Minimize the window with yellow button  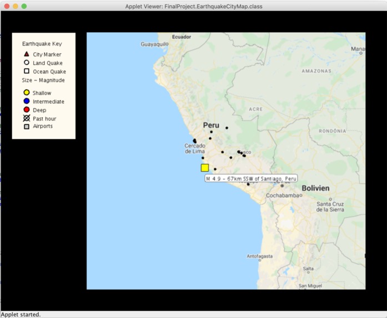[x=16, y=6]
